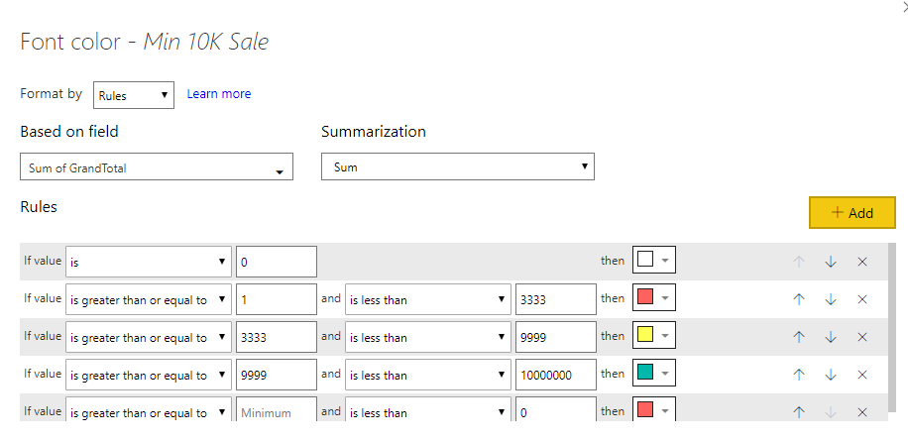Open first condition dropdown of the 9999 rule
908x441 pixels.
pos(149,375)
